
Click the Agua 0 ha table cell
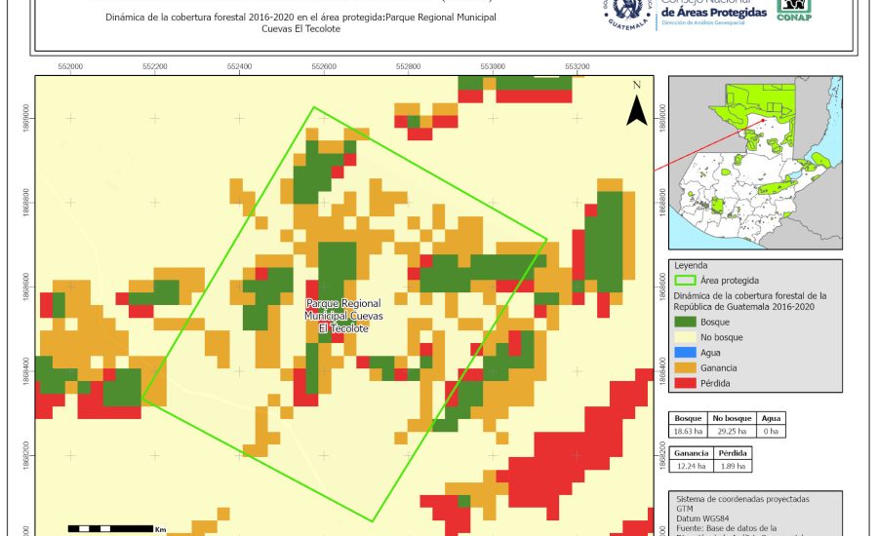(772, 430)
